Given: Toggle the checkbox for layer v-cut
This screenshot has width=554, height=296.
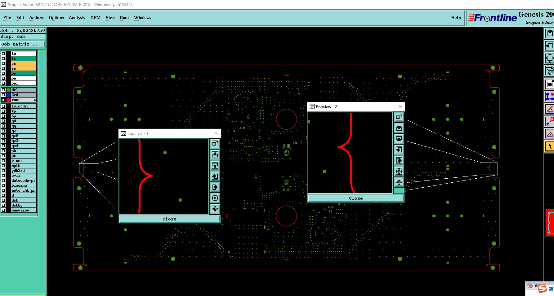Looking at the screenshot, I should point(3,161).
